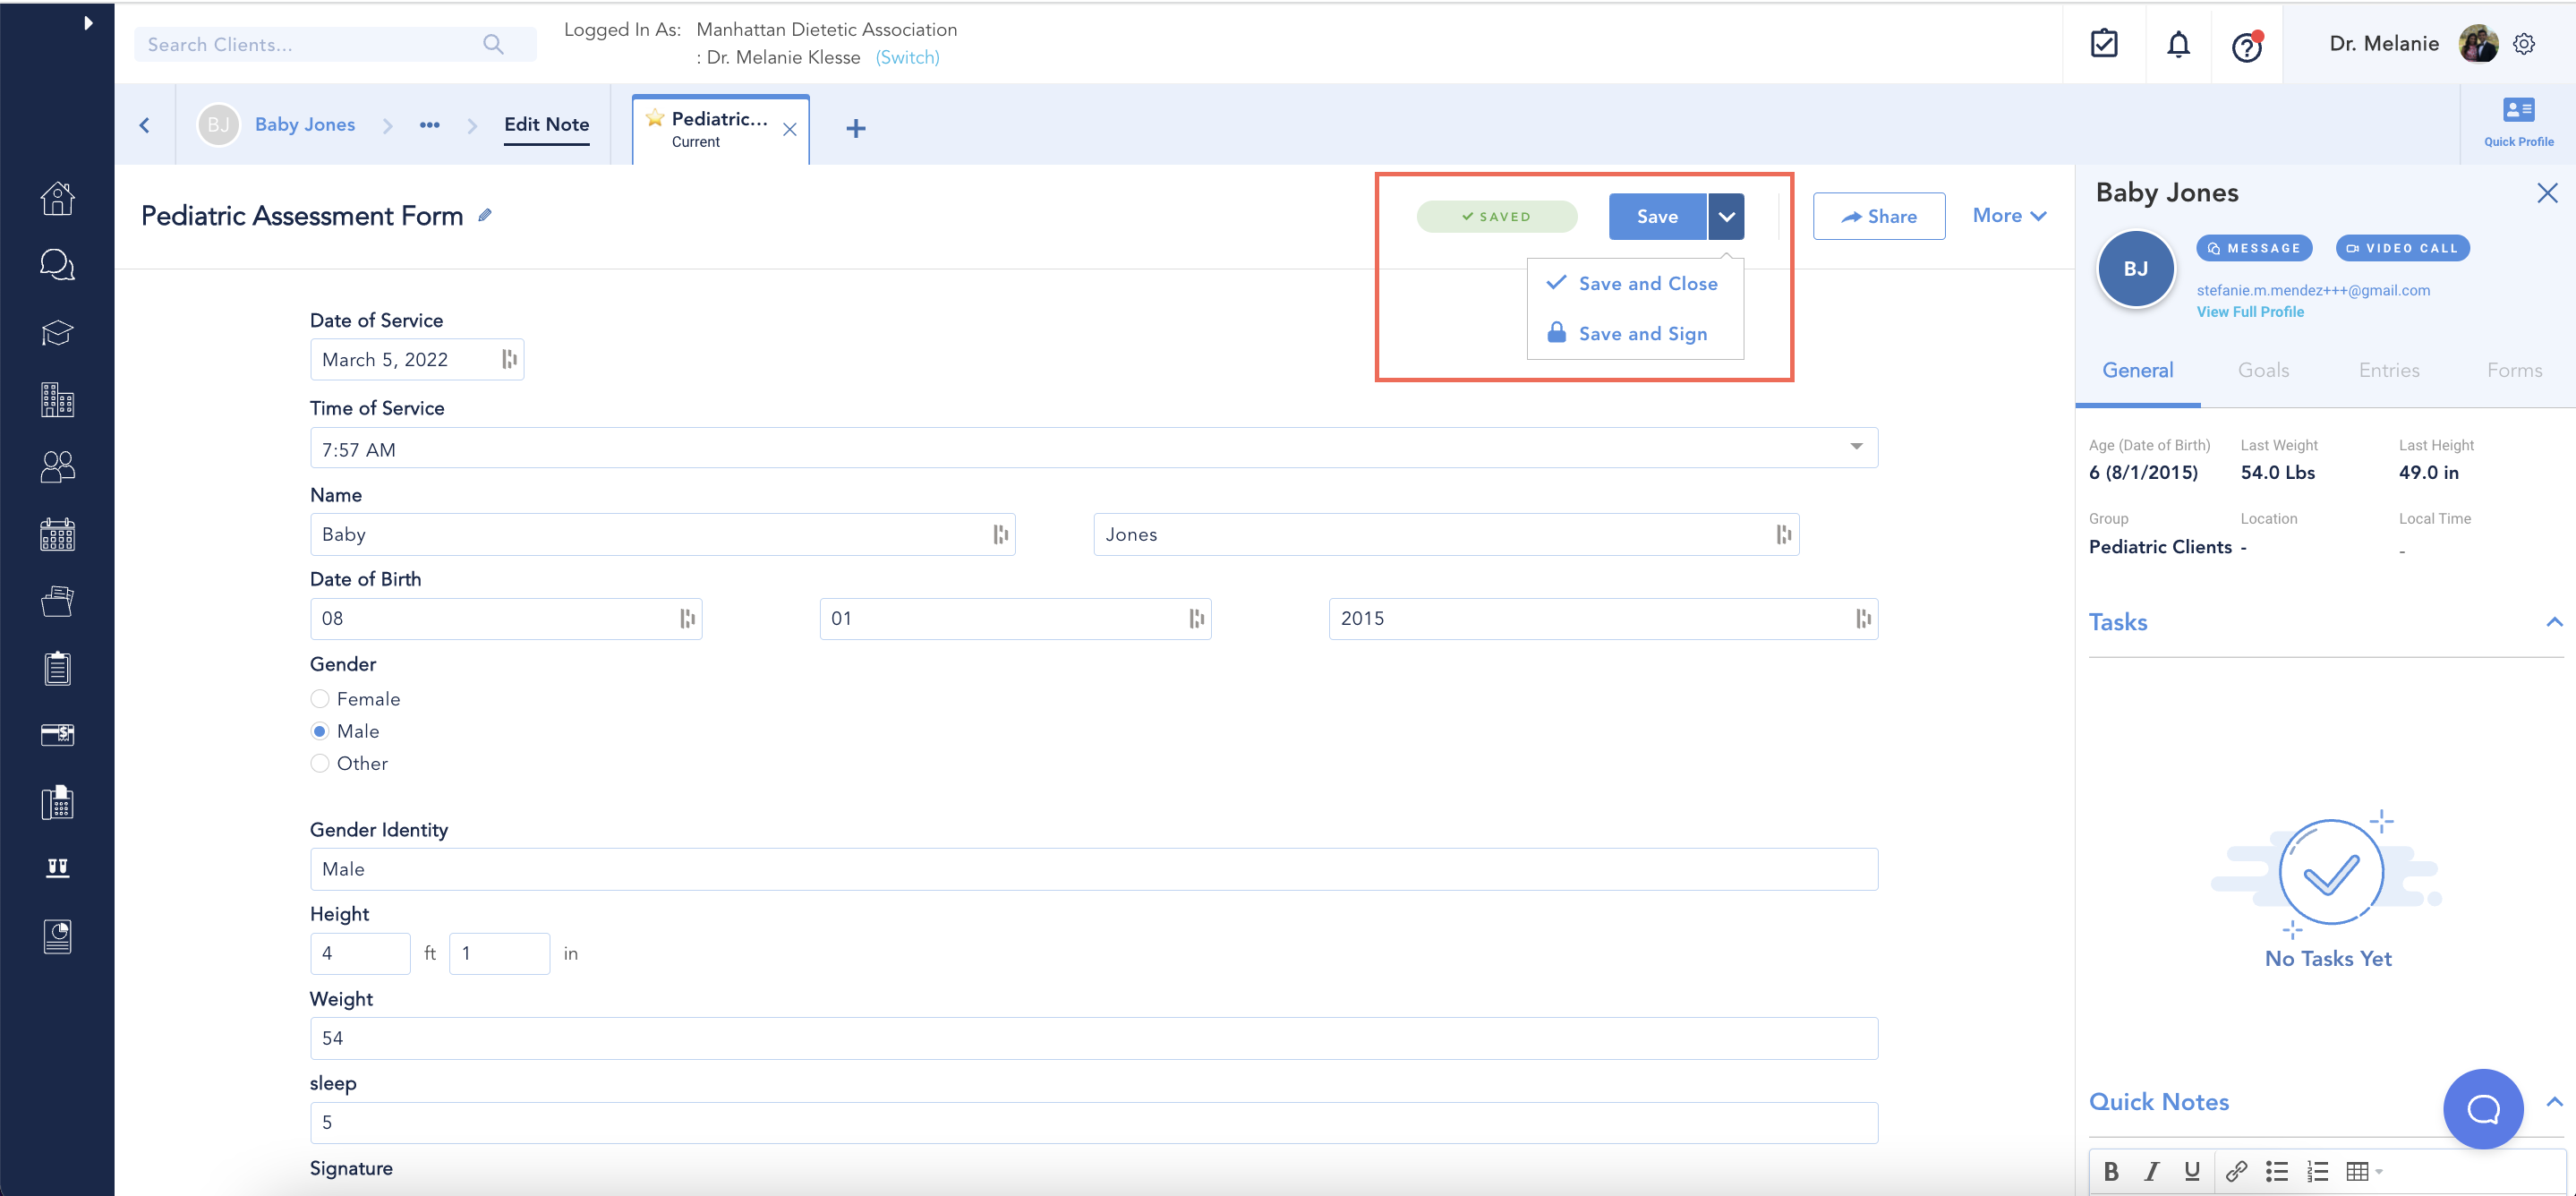Insert a hyperlink in Quick Notes editor
The height and width of the screenshot is (1196, 2576).
click(x=2237, y=1171)
